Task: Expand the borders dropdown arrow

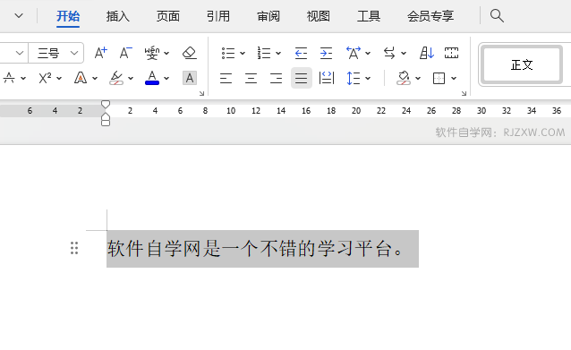Action: [454, 78]
